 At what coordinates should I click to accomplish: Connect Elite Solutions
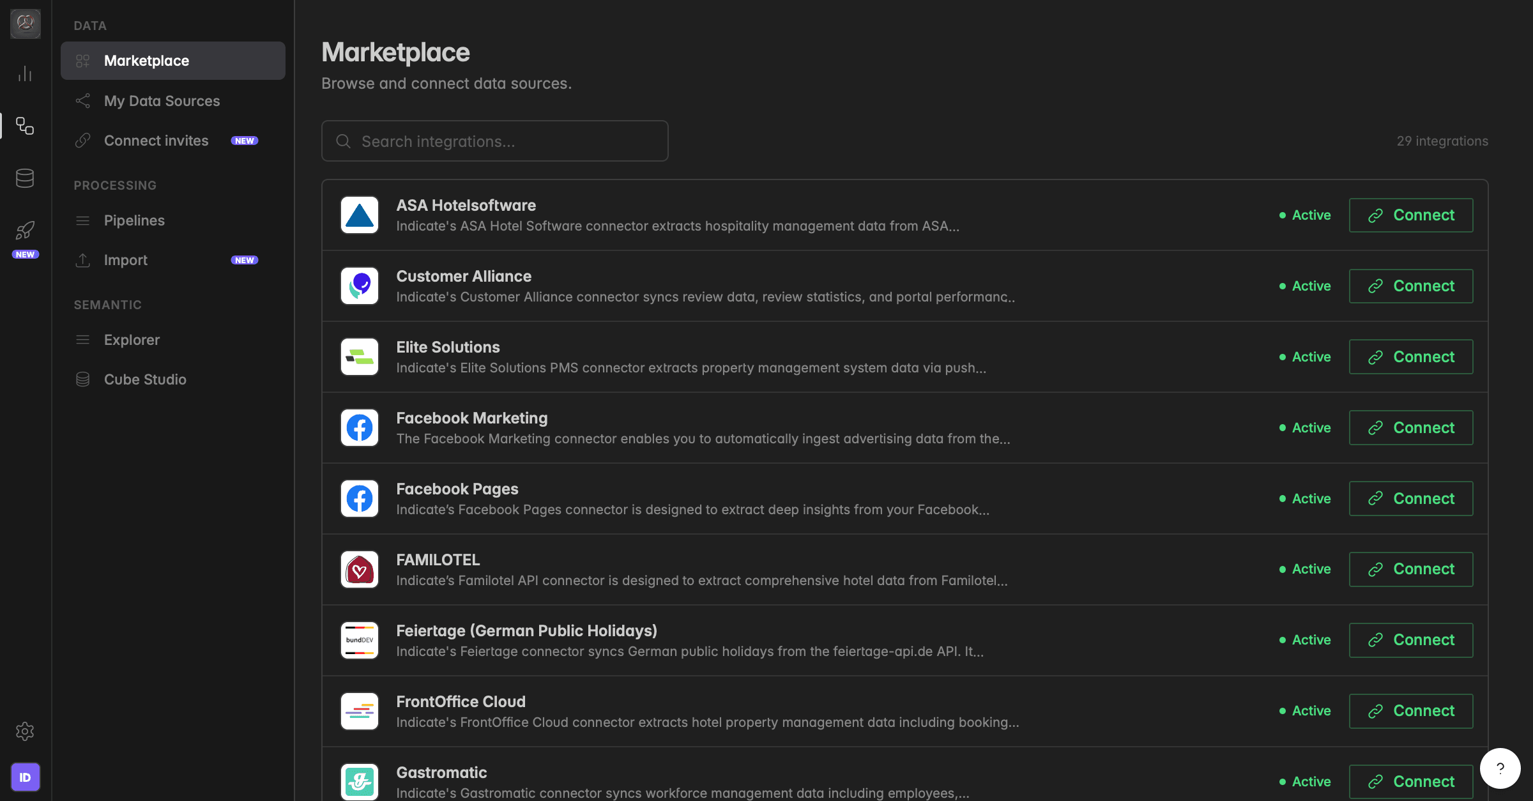coord(1411,357)
